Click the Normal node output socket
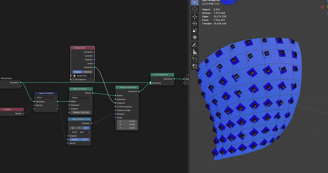The height and width of the screenshot is (173, 328). pos(24,114)
